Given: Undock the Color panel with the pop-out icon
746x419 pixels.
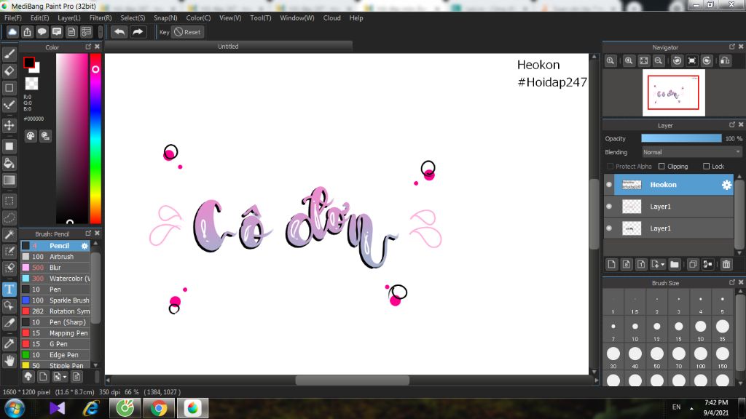Looking at the screenshot, I should [88, 47].
